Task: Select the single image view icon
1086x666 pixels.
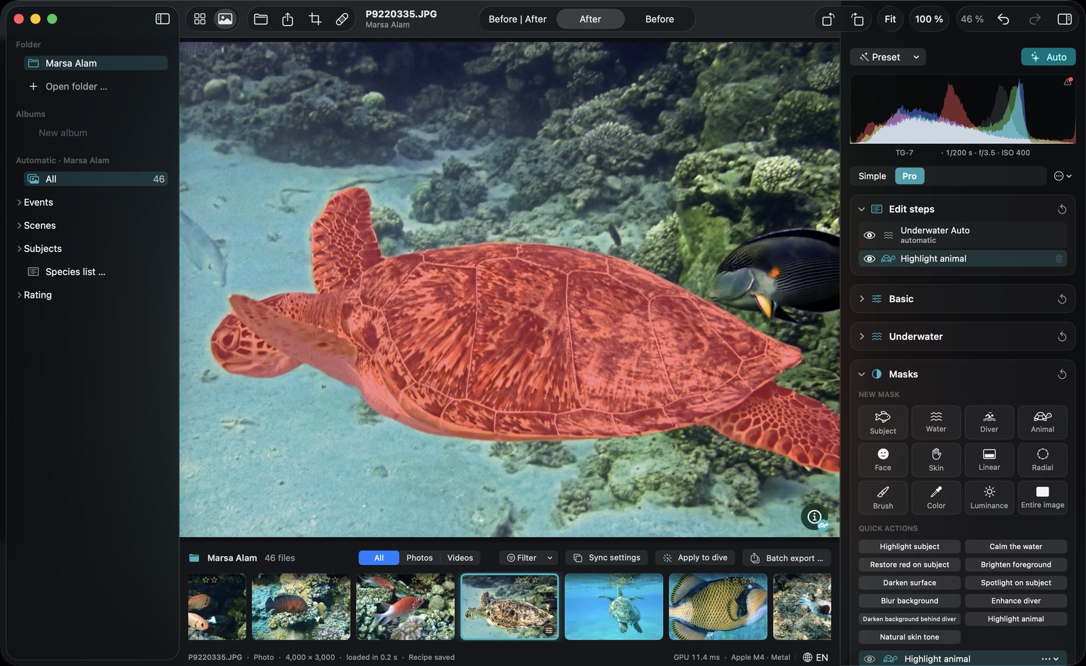Action: click(x=225, y=19)
